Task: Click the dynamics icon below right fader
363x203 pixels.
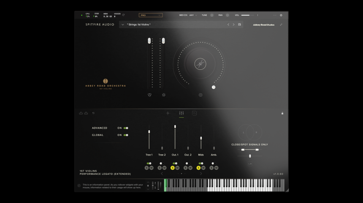Action: pos(164,95)
